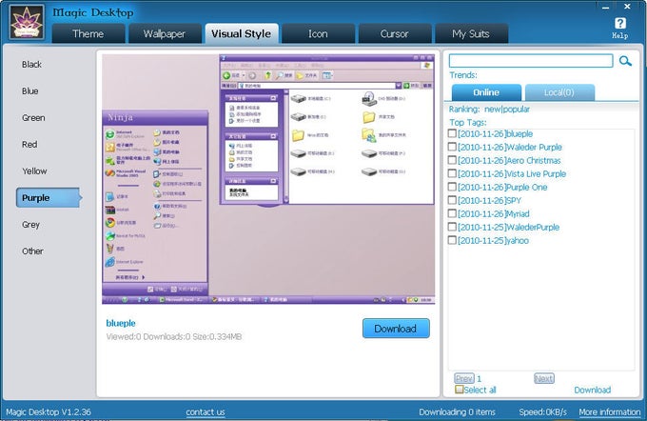Click the Magic Desktop V1.2.36 version text

pos(49,411)
